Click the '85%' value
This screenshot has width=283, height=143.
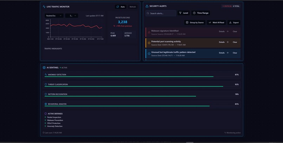[x=237, y=104]
